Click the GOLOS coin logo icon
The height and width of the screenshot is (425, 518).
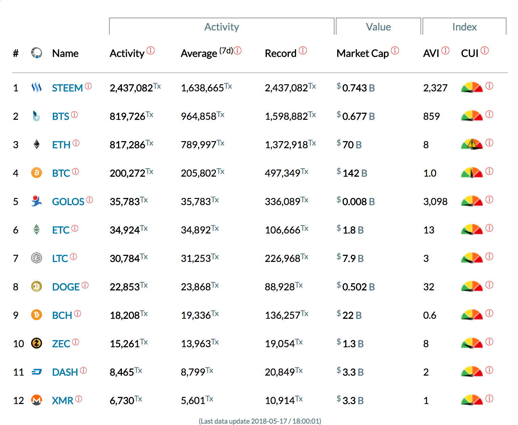37,201
